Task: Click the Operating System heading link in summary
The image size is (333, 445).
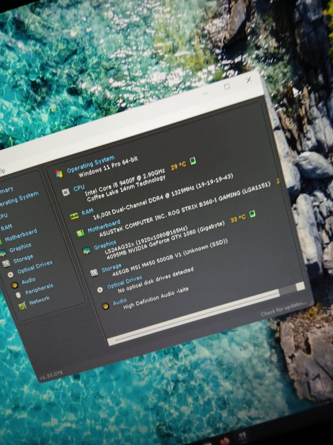Action: pos(91,164)
